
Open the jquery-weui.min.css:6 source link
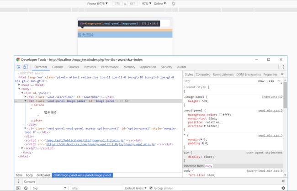coord(265,171)
